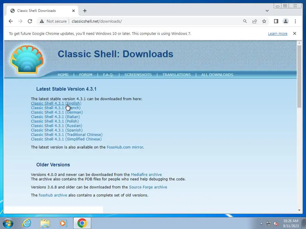Click the Chrome taskbar button

[x=82, y=223]
